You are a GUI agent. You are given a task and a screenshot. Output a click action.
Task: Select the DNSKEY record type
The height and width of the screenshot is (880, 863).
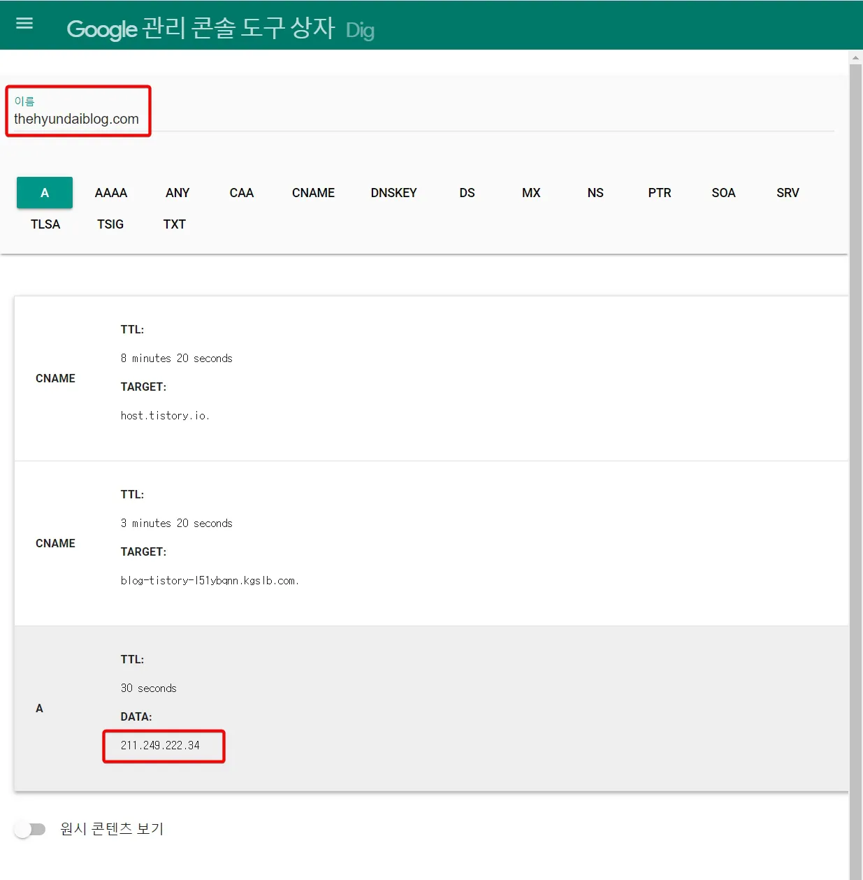click(x=393, y=193)
